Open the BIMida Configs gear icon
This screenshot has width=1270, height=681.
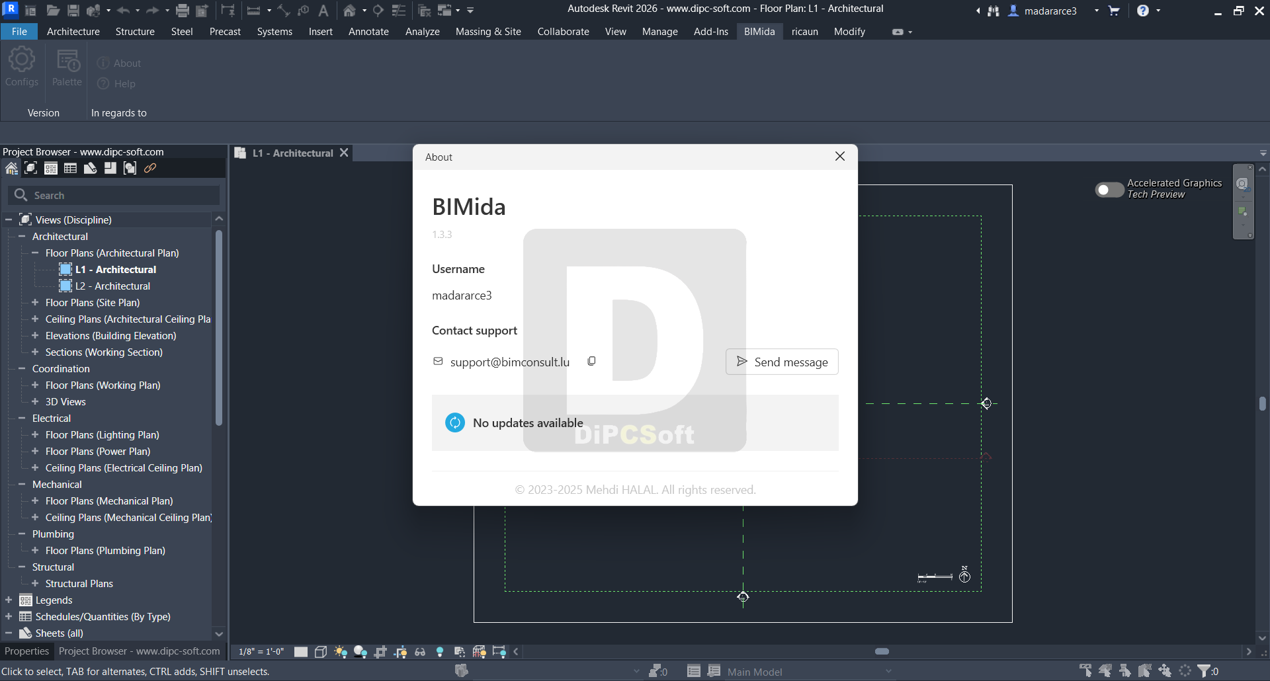[x=22, y=67]
